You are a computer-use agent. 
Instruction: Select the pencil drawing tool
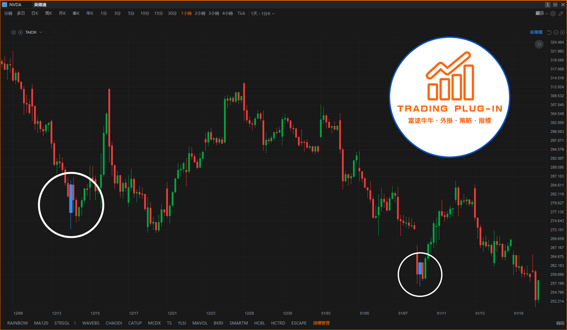pyautogui.click(x=561, y=13)
